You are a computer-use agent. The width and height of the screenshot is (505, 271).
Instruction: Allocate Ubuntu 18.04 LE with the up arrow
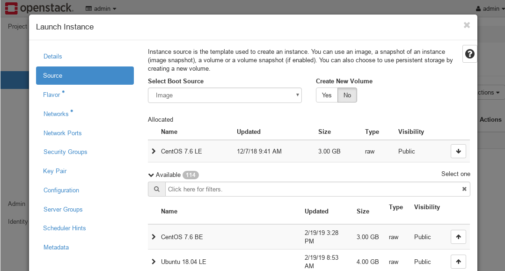(x=458, y=261)
